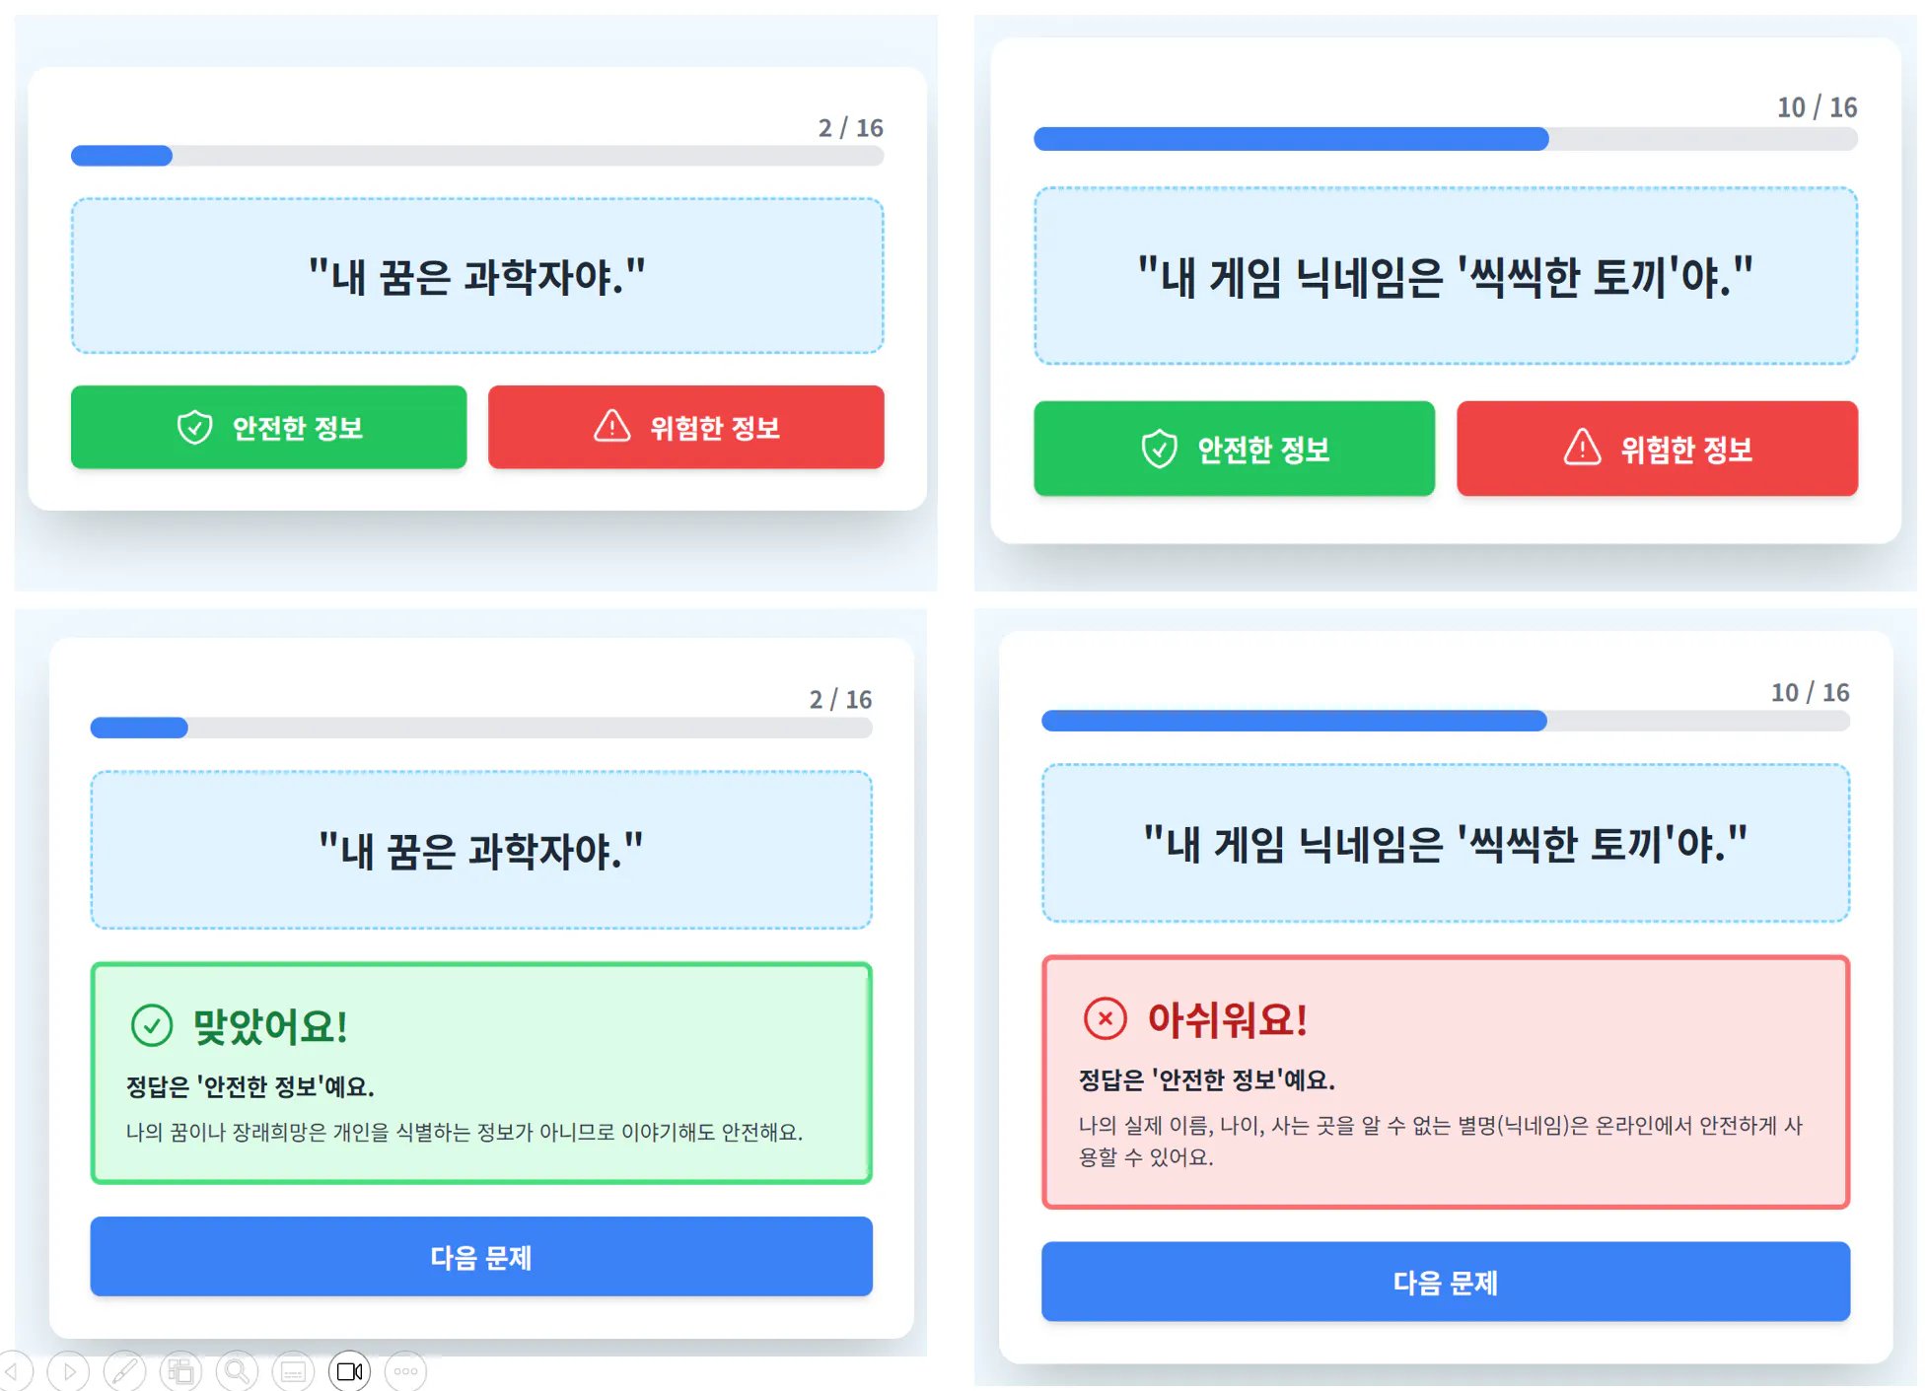Screen dimensions: 1927x1391
Task: Click the green check icon beside '맞았어요!'
Action: point(152,1025)
